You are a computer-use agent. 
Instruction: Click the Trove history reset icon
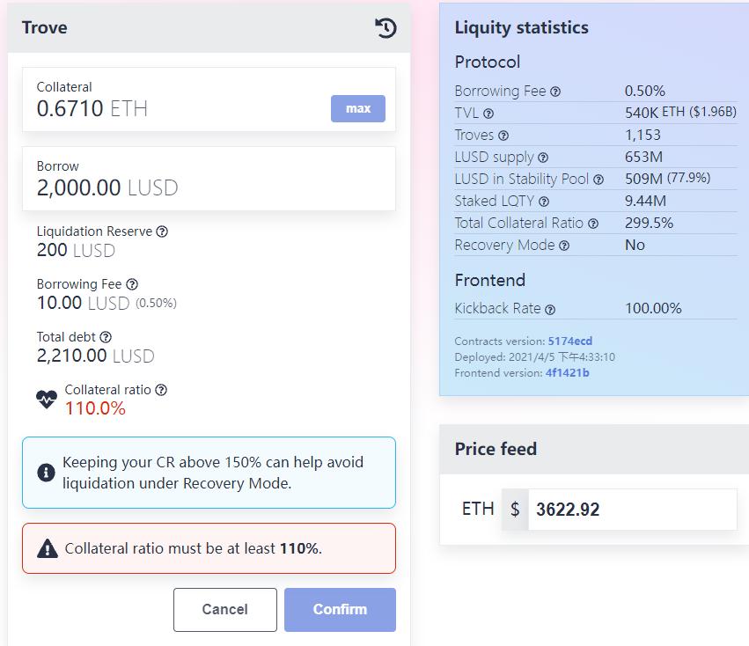pos(386,27)
